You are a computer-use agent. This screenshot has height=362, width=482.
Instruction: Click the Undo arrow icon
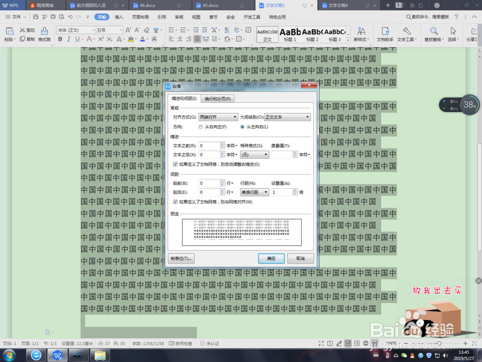70,17
